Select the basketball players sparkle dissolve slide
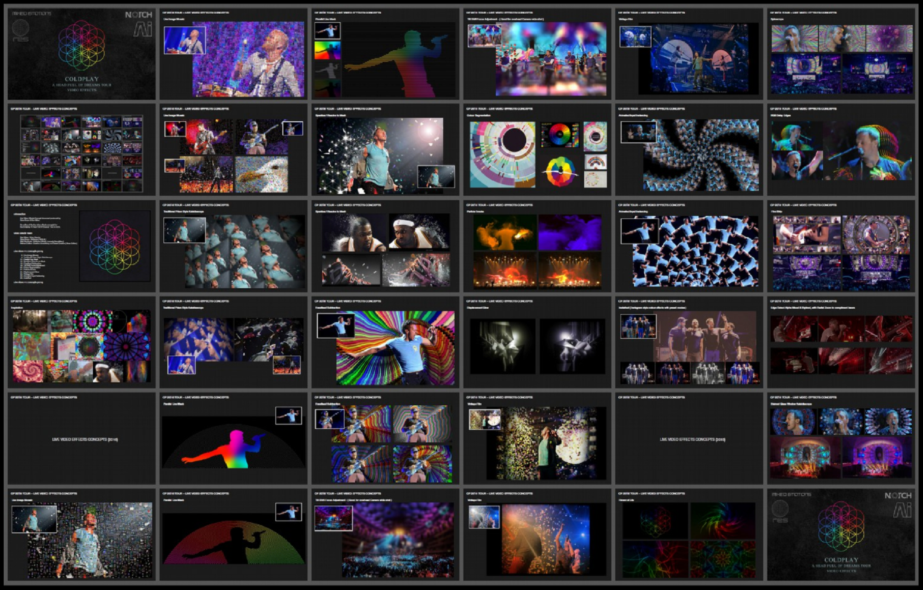Viewport: 923px width, 590px height. click(x=385, y=246)
